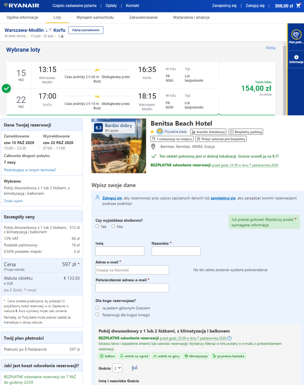Switch to the Loty tab
This screenshot has width=304, height=385.
click(57, 17)
